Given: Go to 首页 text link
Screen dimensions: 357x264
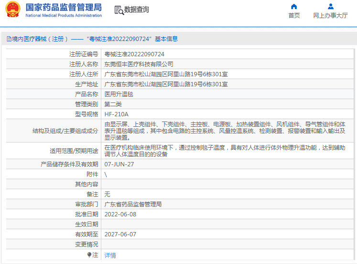Looking at the screenshot, I should tap(294, 16).
